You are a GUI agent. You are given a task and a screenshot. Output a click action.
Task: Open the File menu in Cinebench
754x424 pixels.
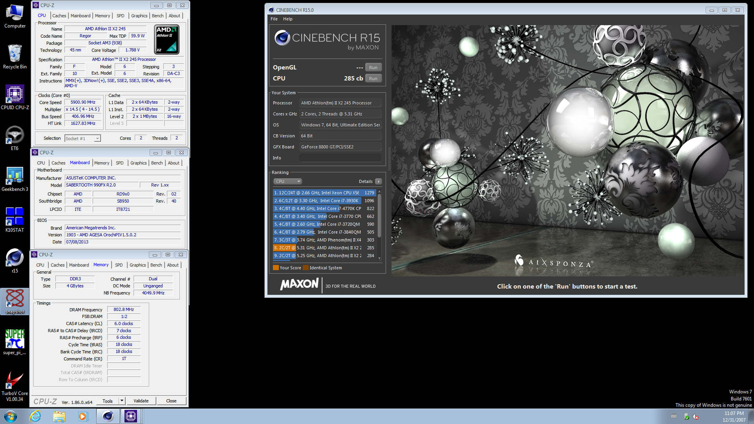click(274, 19)
